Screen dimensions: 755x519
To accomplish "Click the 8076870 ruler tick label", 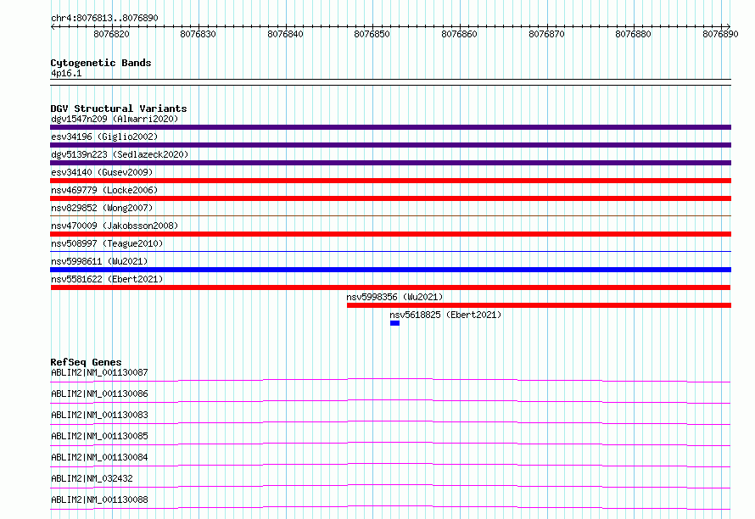I will click(x=546, y=34).
